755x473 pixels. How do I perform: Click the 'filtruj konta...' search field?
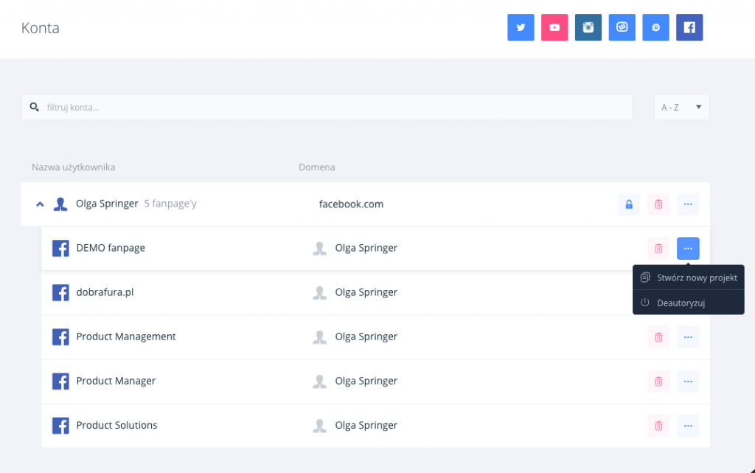pyautogui.click(x=332, y=107)
